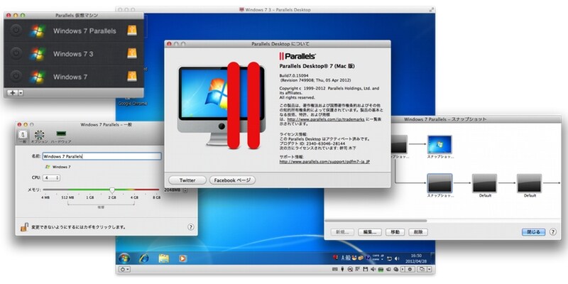Power on the Windows 7 Parallels VM

(x=15, y=31)
